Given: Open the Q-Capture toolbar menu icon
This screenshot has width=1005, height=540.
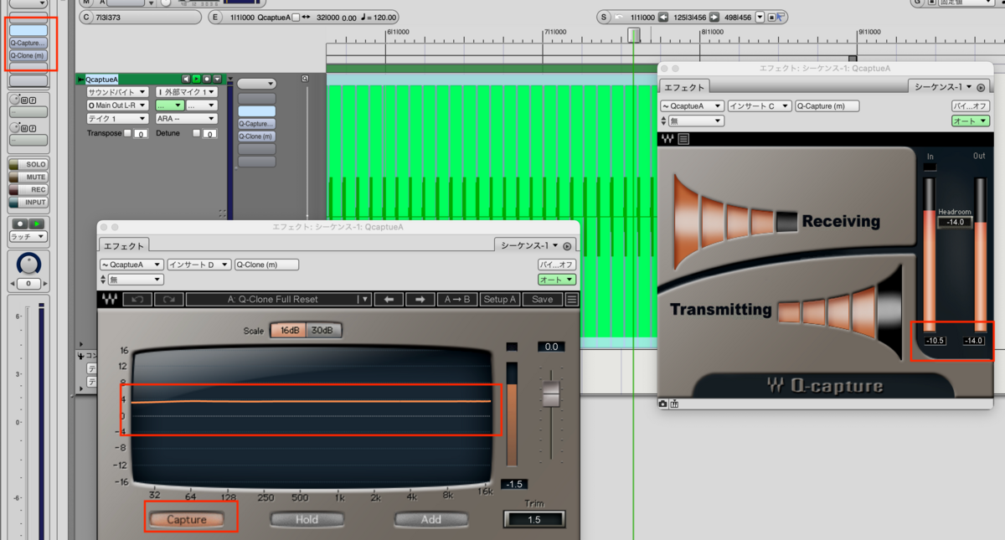Looking at the screenshot, I should tap(683, 139).
